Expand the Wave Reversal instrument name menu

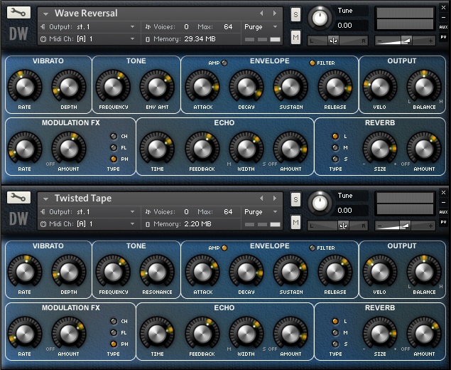pos(46,14)
